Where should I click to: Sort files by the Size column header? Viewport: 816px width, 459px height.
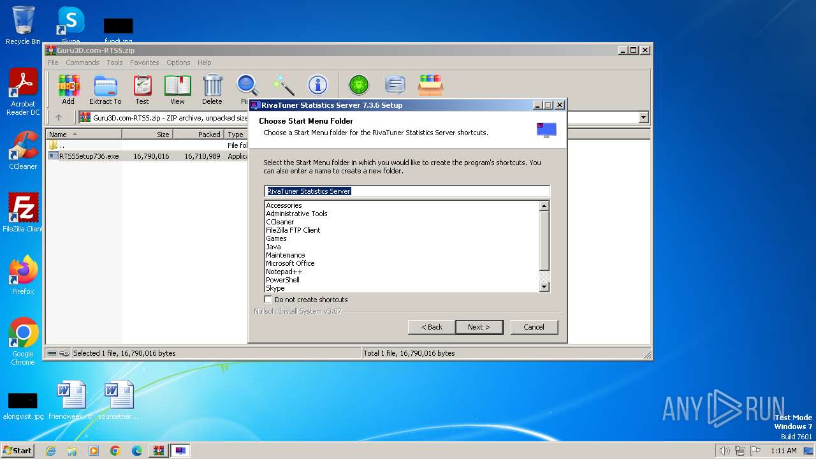(147, 135)
